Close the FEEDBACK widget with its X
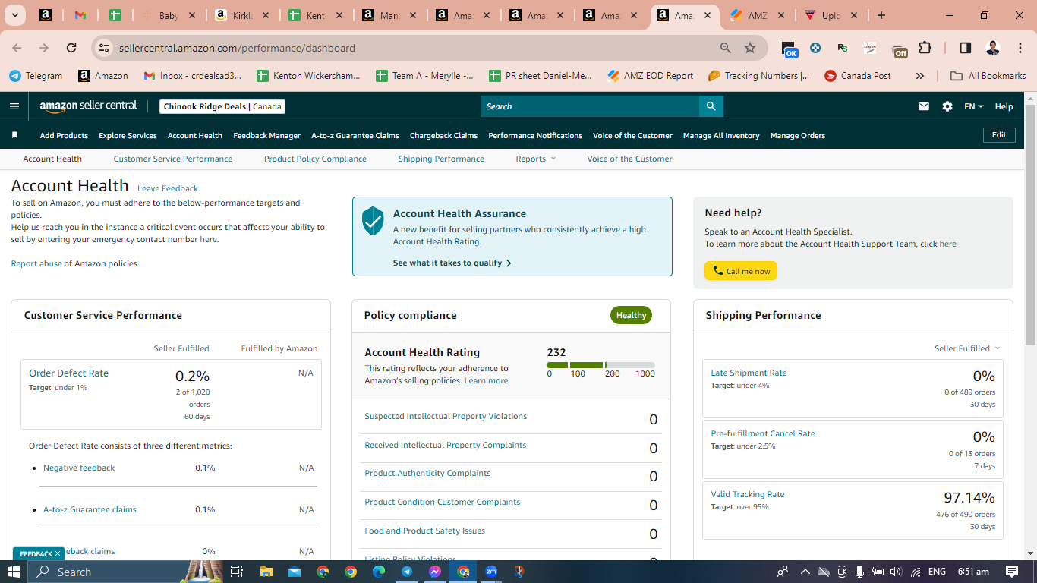Viewport: 1037px width, 583px height. click(x=58, y=553)
